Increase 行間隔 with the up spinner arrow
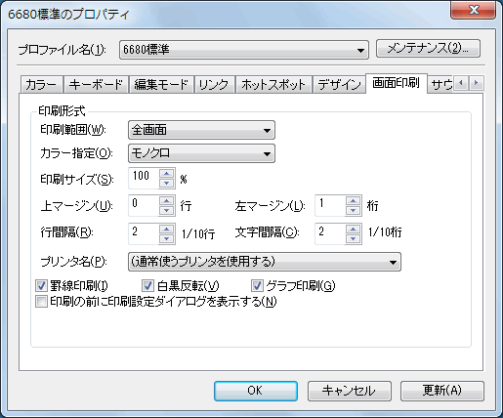Screen dimensions: 503x418 pos(167,230)
